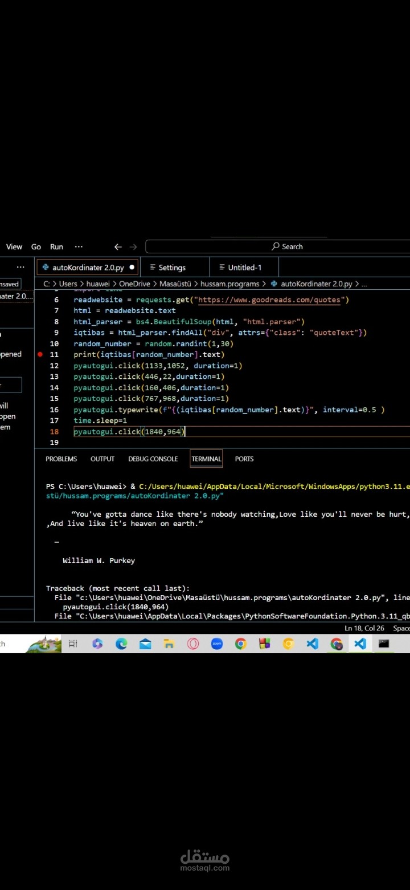Open the sidebar's three-dot actions menu
The width and height of the screenshot is (410, 890).
pos(20,267)
